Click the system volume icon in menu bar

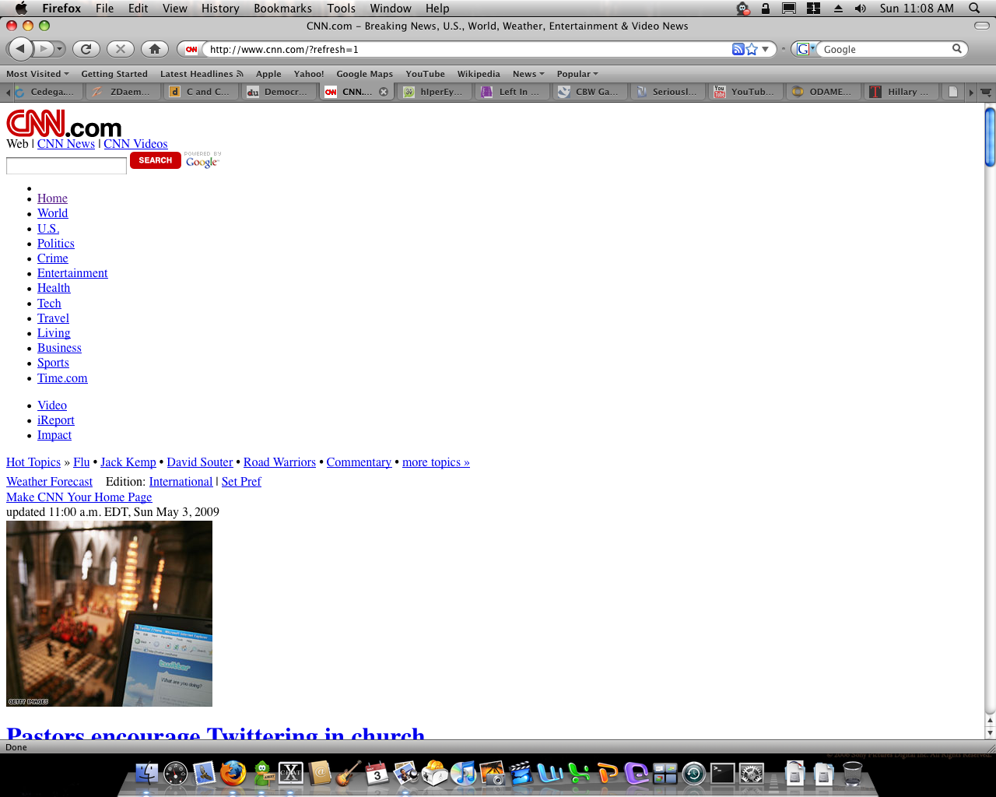pos(860,9)
